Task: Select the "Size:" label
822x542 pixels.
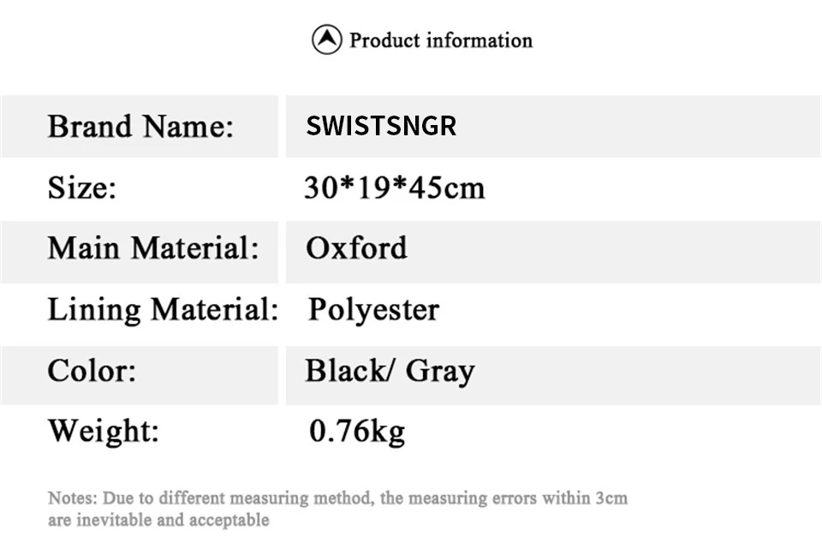Action: [82, 188]
